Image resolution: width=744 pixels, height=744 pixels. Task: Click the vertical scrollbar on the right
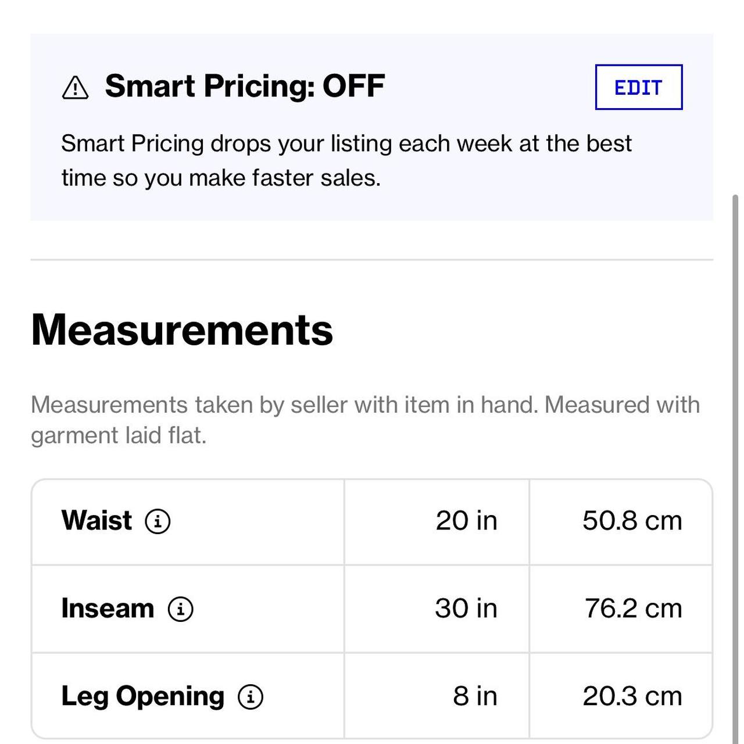point(735,407)
